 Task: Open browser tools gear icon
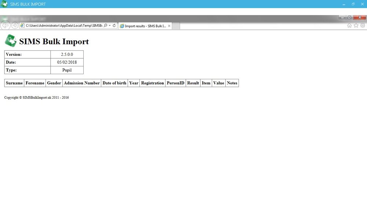pos(363,26)
